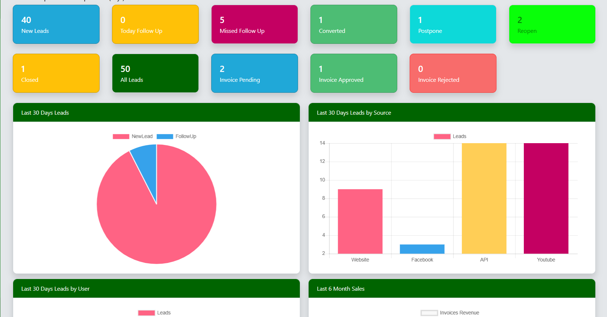Open the Postpone leads card
Viewport: 607px width, 317px height.
[x=453, y=24]
